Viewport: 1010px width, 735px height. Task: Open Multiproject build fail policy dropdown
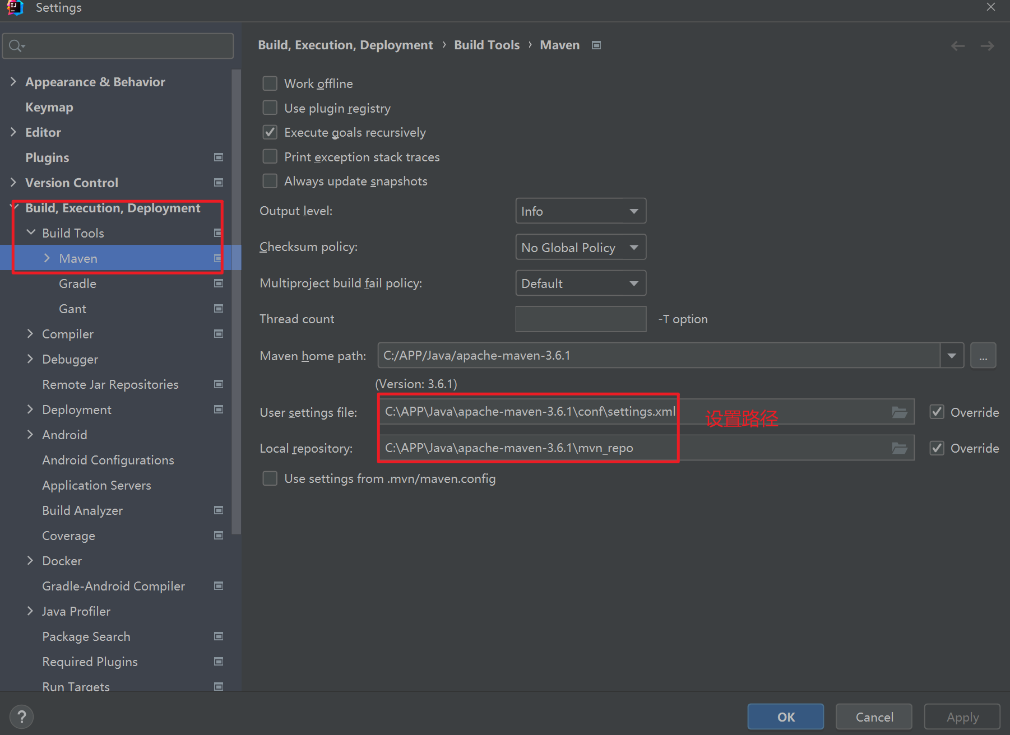pos(581,283)
